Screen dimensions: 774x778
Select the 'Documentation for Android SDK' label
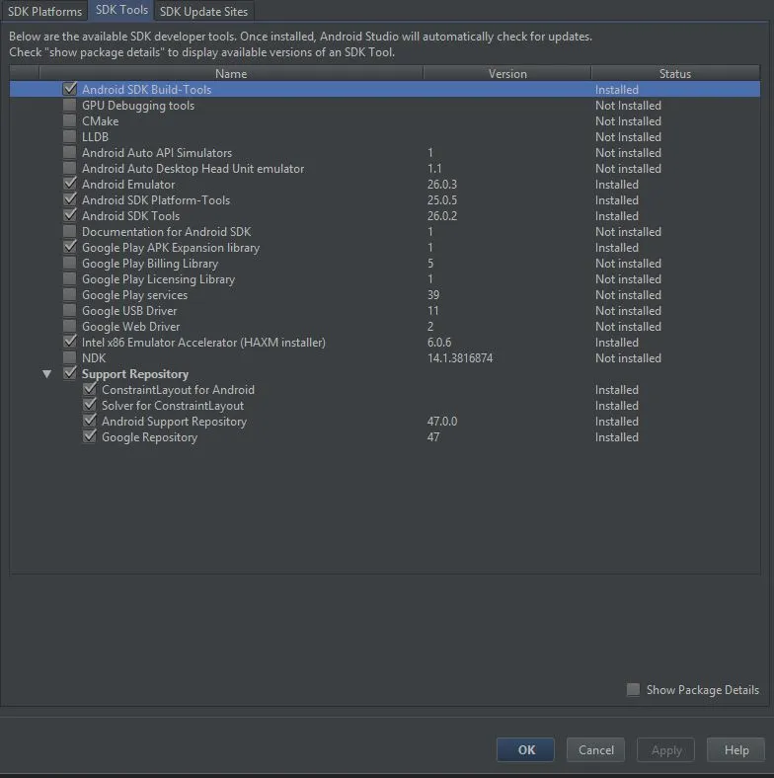click(x=166, y=232)
